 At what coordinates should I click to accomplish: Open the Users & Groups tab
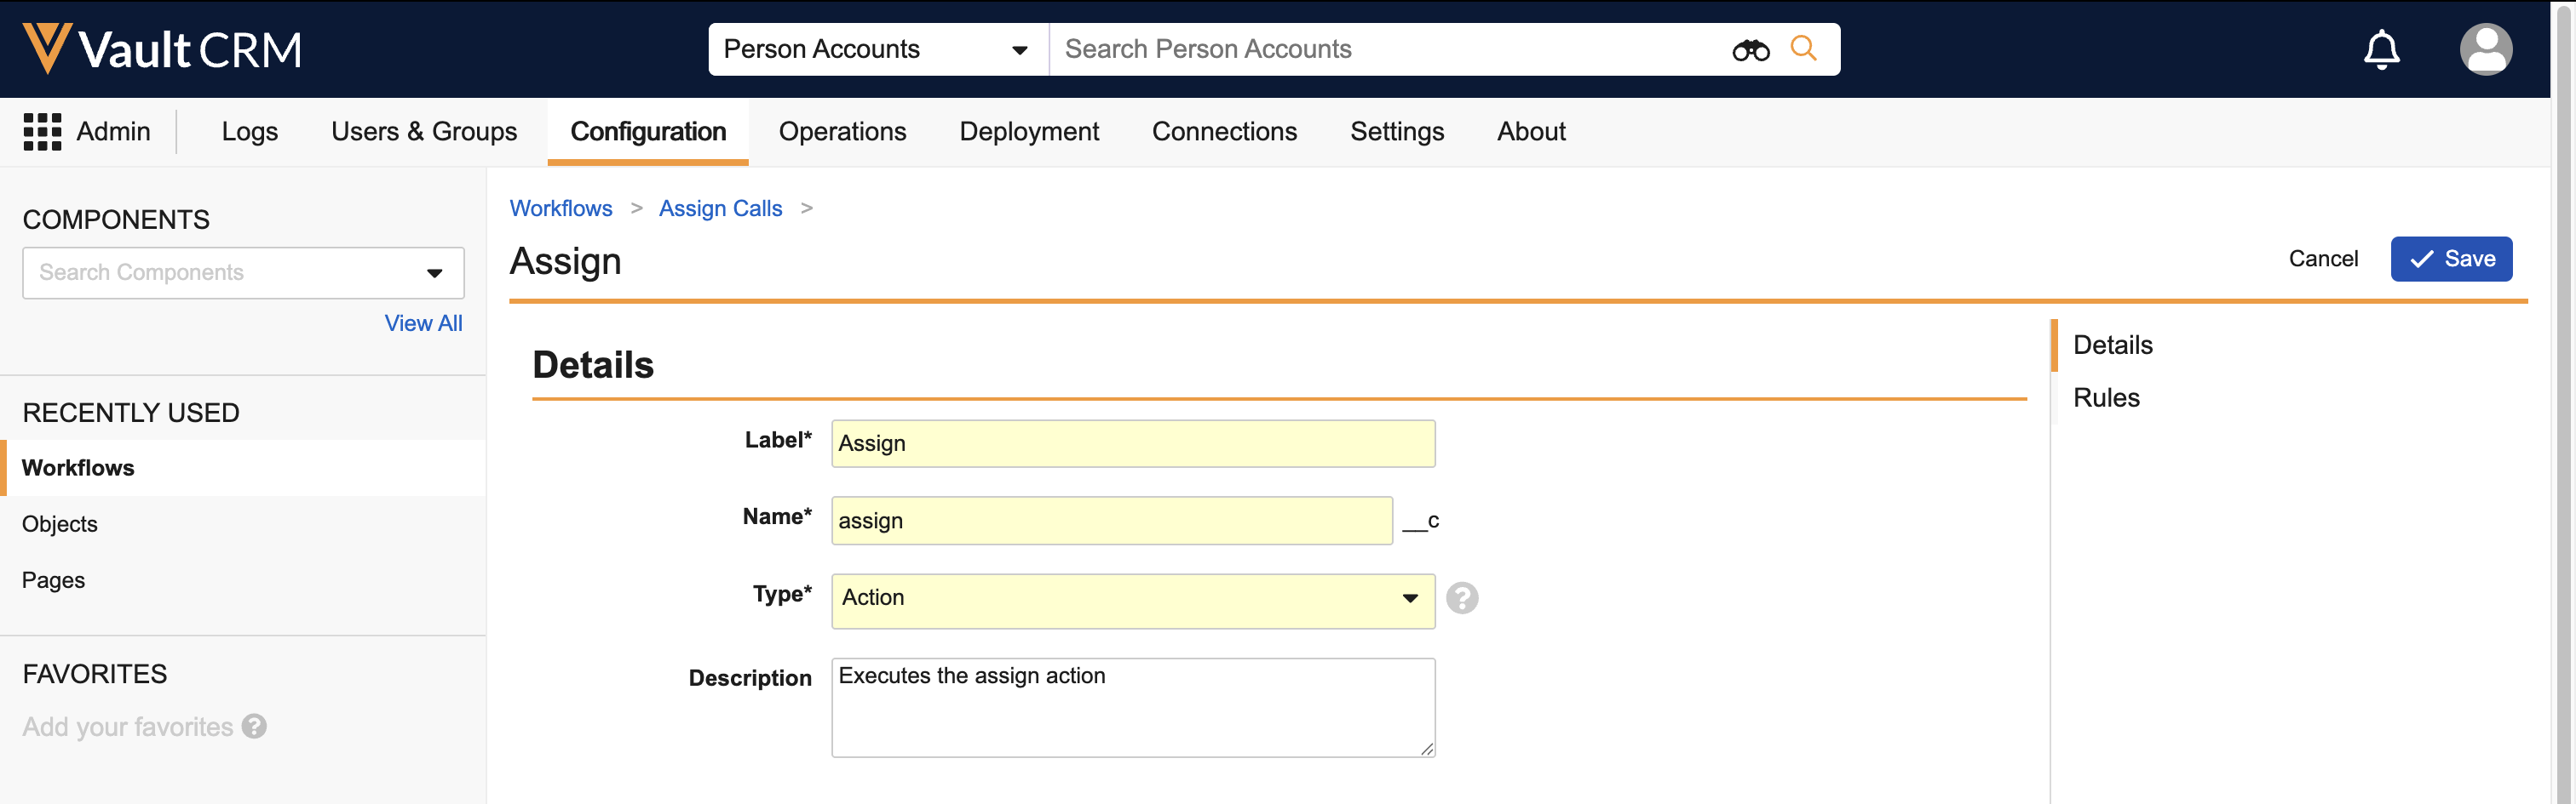click(x=424, y=132)
